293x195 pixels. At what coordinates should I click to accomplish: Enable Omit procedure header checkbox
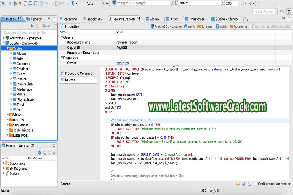256,184
